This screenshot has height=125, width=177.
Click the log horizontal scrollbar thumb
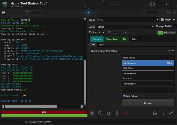click(31, 107)
